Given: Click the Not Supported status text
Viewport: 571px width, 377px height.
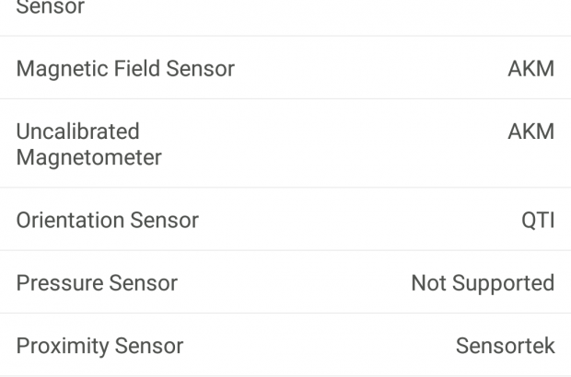Looking at the screenshot, I should click(x=483, y=283).
